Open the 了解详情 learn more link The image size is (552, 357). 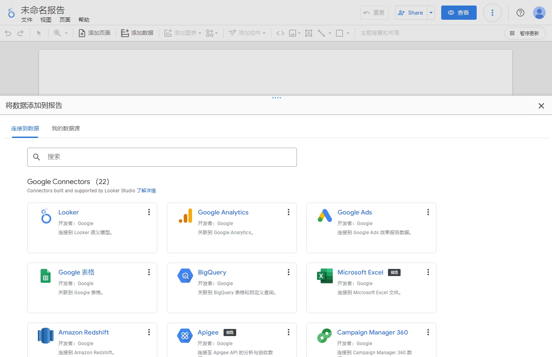point(146,191)
